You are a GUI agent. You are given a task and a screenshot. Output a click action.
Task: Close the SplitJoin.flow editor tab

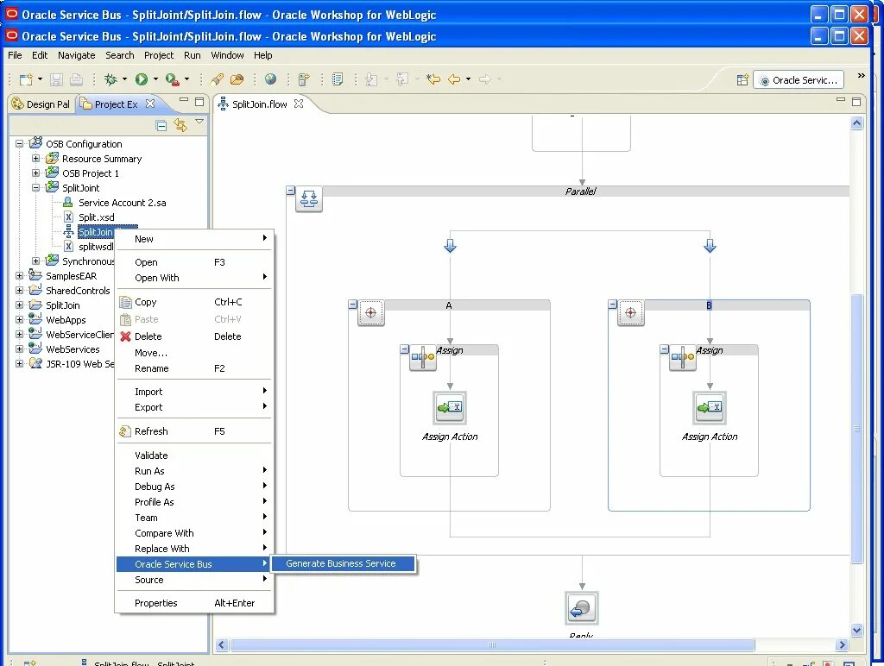[299, 104]
